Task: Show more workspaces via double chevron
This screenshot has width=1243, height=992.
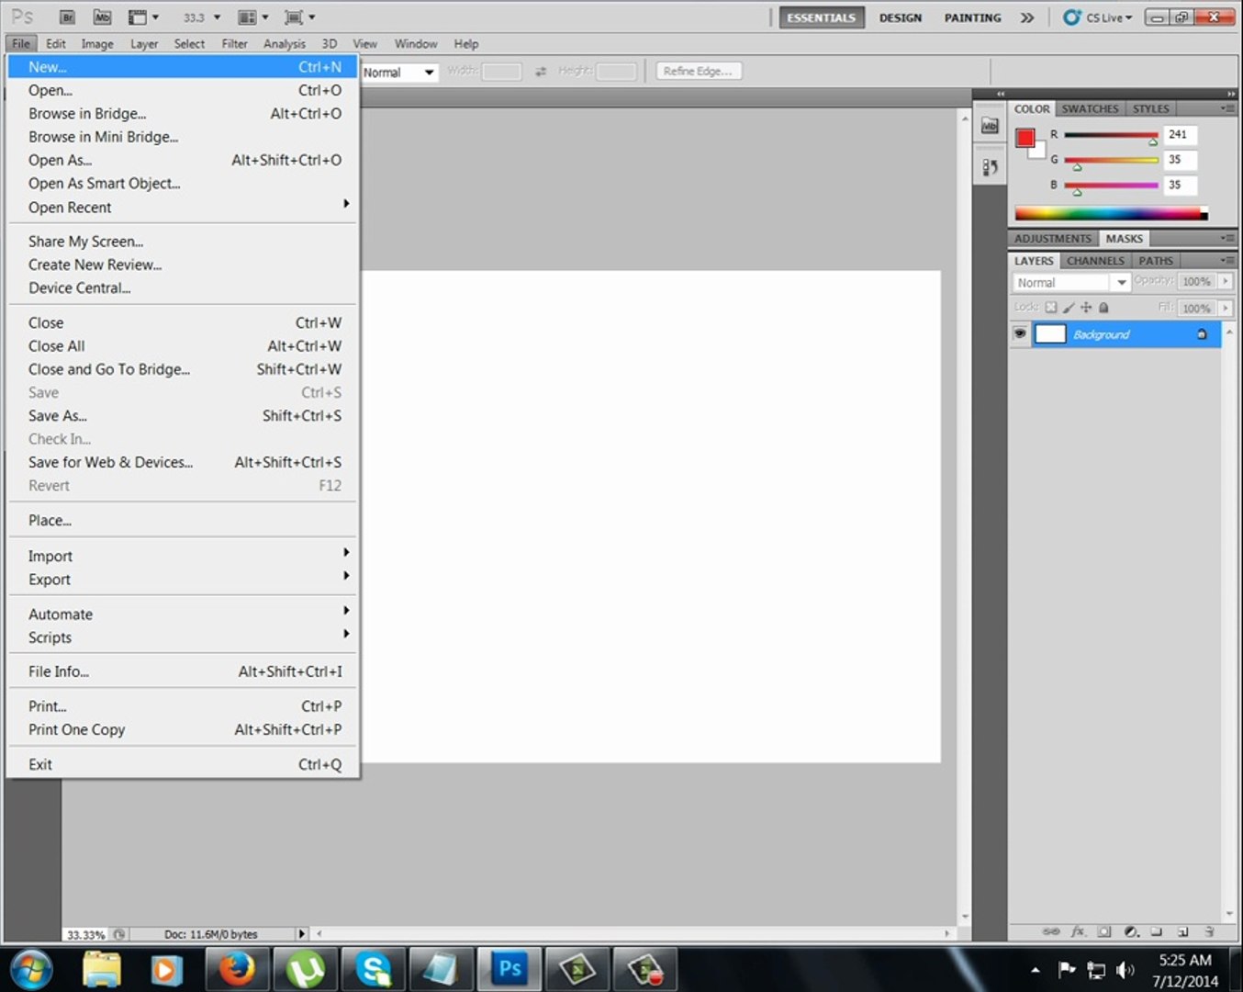Action: pyautogui.click(x=1027, y=17)
